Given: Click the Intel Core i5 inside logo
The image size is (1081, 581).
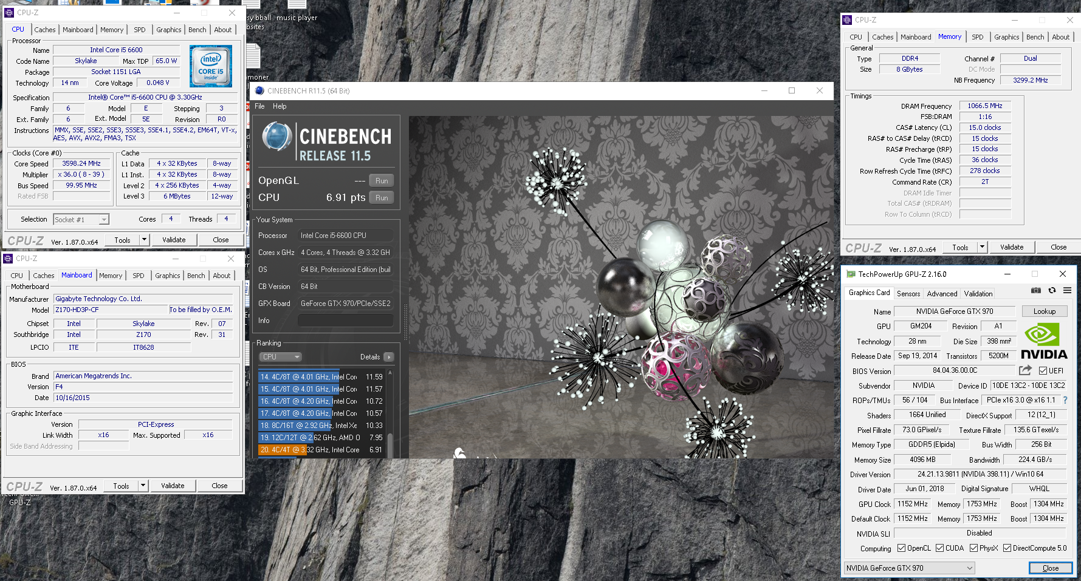Looking at the screenshot, I should click(x=211, y=66).
